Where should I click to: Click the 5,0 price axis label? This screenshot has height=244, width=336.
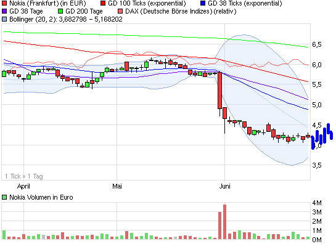(x=317, y=105)
